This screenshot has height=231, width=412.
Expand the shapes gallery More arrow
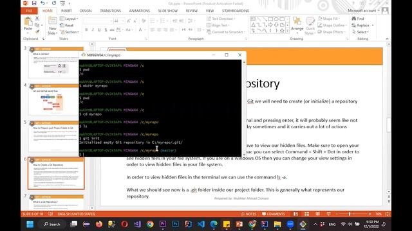click(x=288, y=31)
